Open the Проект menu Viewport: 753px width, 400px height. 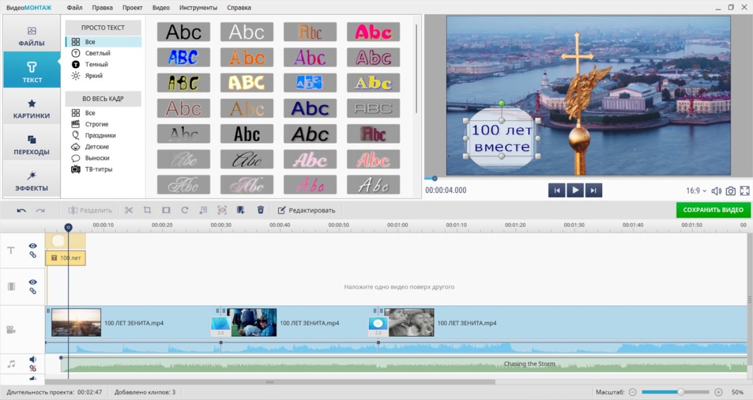(x=132, y=8)
